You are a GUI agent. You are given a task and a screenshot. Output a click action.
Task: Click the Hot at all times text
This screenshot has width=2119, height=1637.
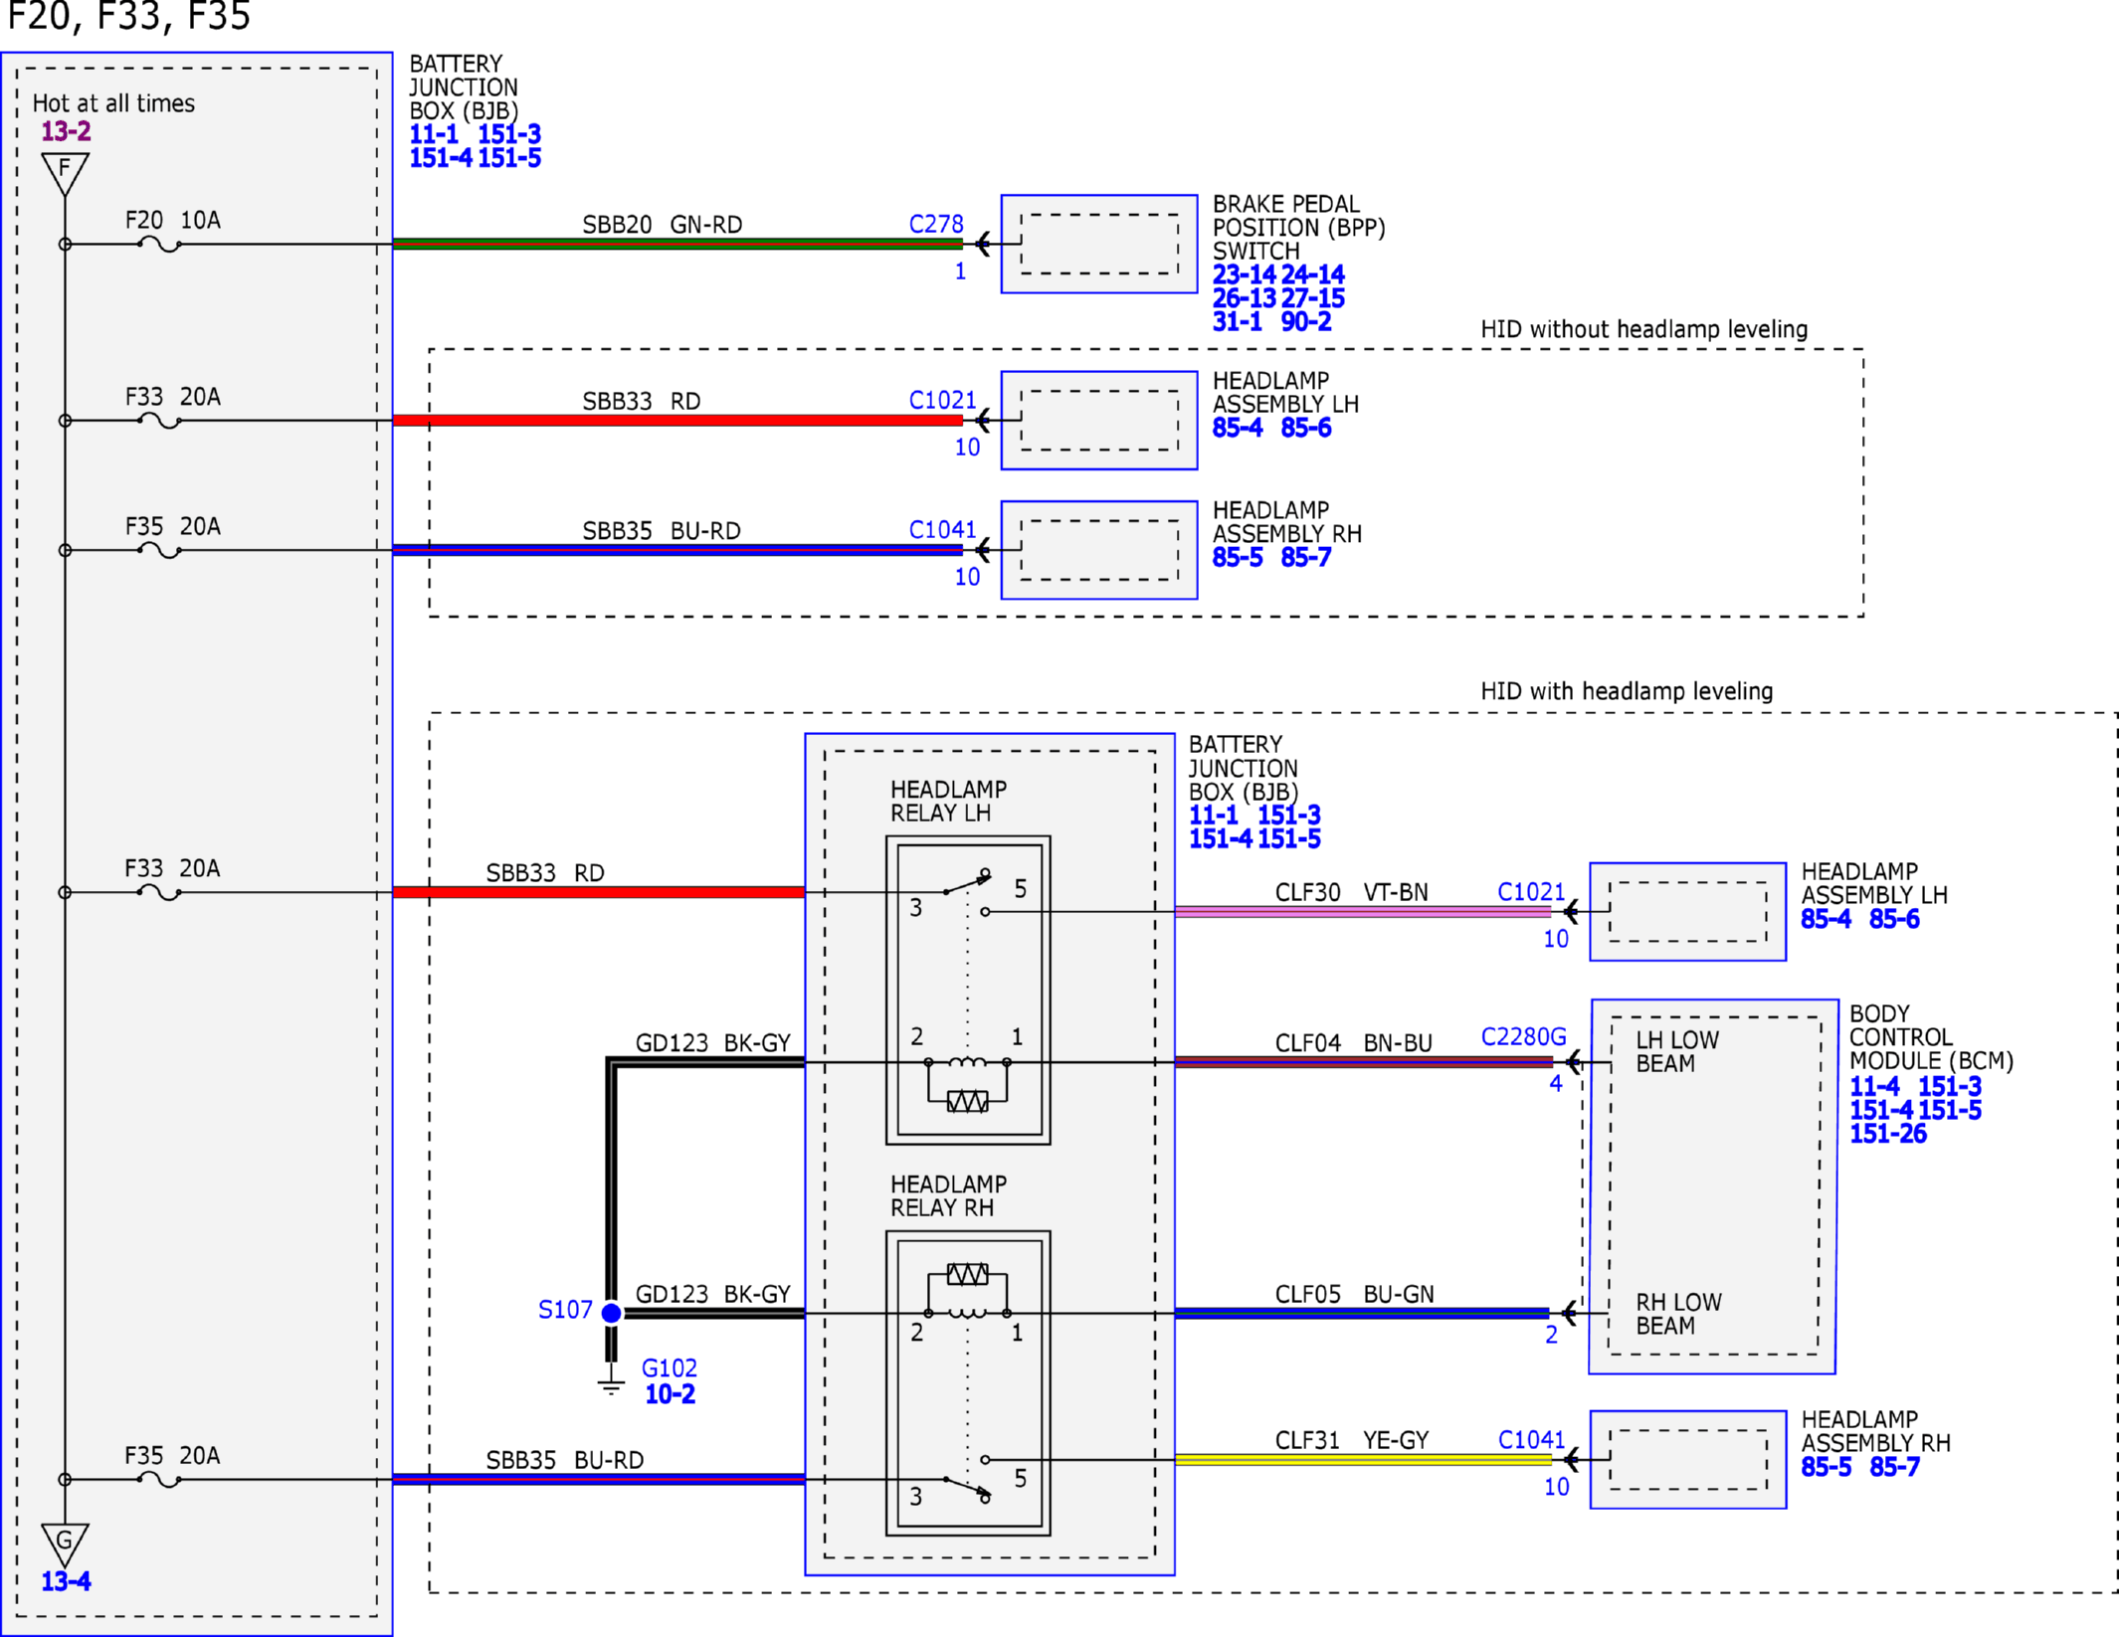[113, 103]
